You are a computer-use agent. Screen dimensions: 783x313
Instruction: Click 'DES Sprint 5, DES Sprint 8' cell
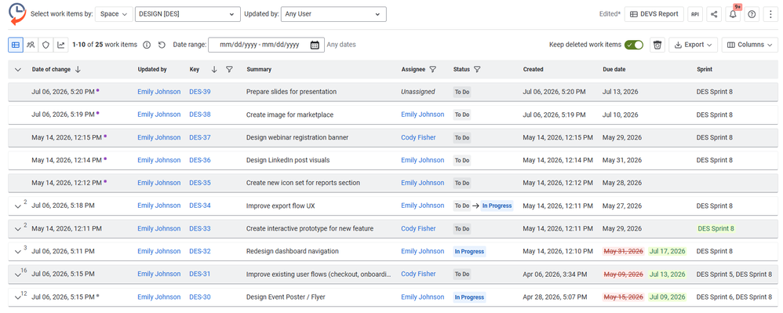(734, 274)
